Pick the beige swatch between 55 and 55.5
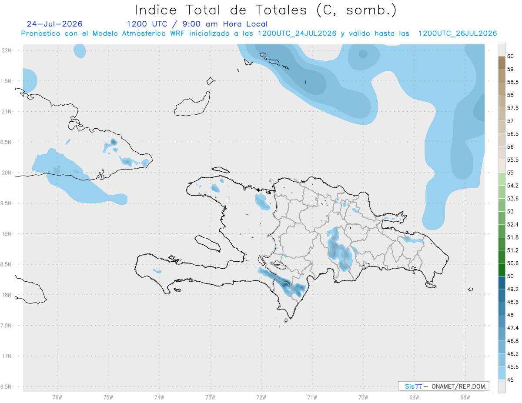This screenshot has width=522, height=403. tap(502, 167)
